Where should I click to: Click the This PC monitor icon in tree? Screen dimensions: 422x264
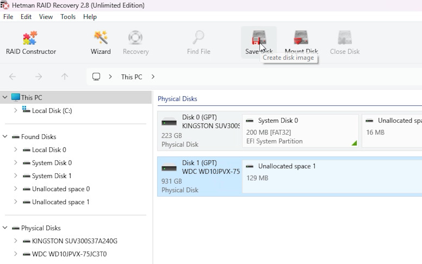(x=16, y=97)
